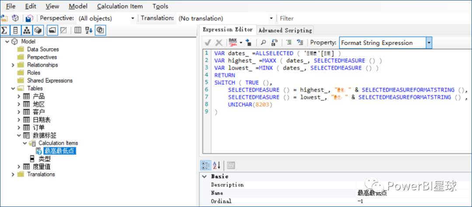472x207 pixels.
Task: Sort property grid alphabetically
Action: click(217, 165)
